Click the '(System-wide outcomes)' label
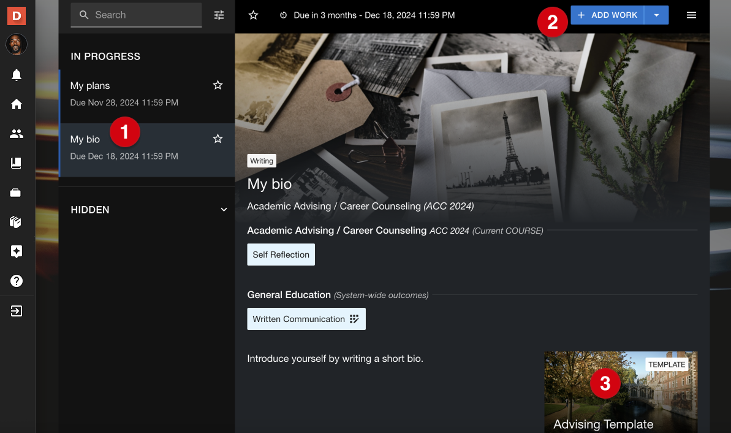 (381, 296)
